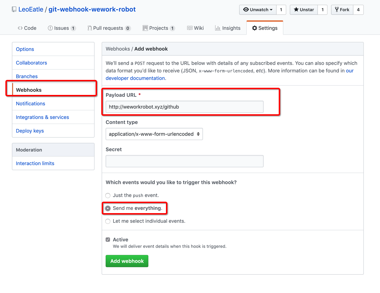Viewport: 380px width, 293px height.
Task: Open watchers count next to Unwatch
Action: click(x=281, y=10)
